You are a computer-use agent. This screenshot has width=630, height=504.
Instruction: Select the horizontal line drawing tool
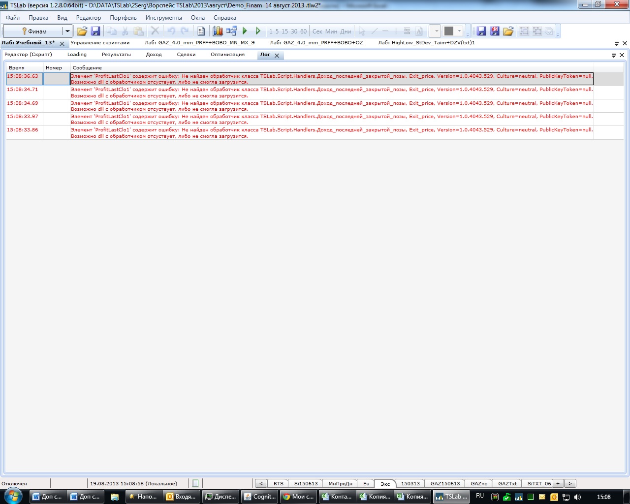[x=385, y=31]
